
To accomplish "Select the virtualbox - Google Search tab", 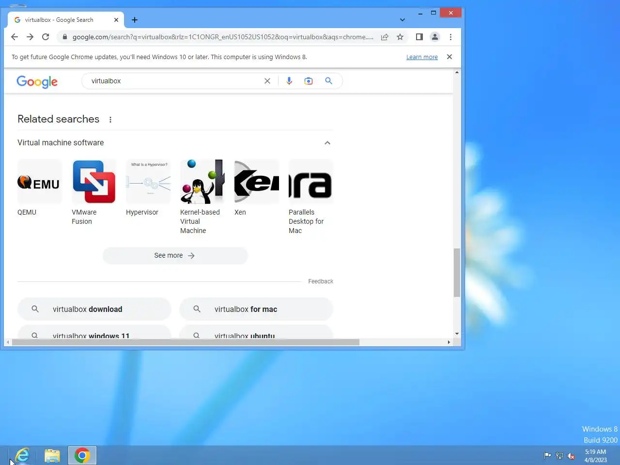I will [65, 20].
